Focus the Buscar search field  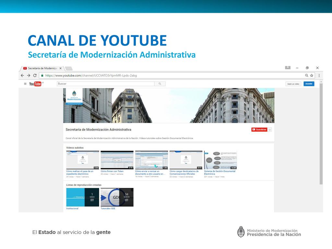coord(106,84)
